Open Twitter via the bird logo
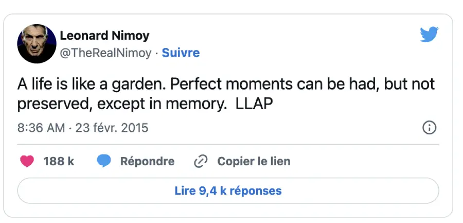This screenshot has width=463, height=223. click(x=429, y=35)
